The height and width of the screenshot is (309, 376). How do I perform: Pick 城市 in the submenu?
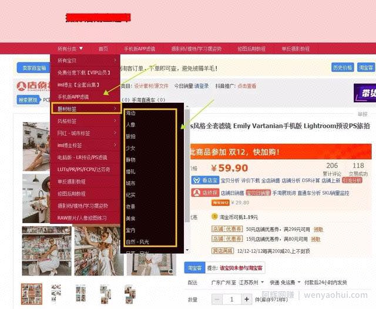pos(130,183)
